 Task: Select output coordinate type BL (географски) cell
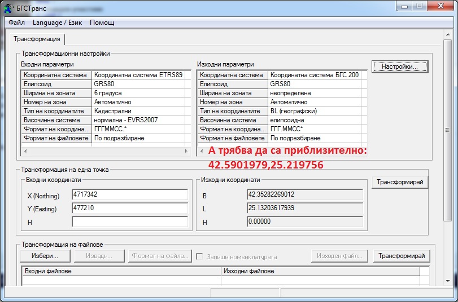(x=313, y=111)
